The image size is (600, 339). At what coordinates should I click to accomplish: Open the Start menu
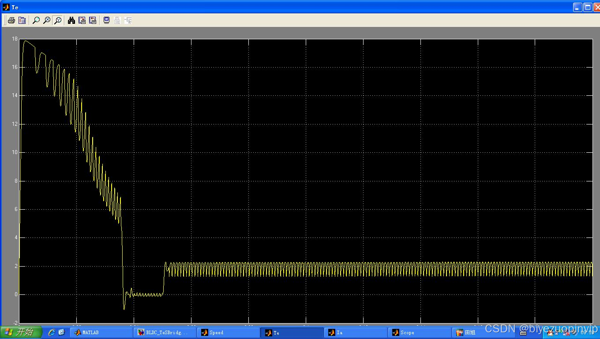tap(21, 332)
